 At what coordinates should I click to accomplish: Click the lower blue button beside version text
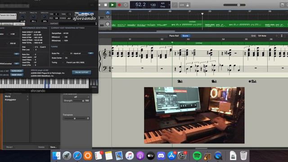point(17,75)
